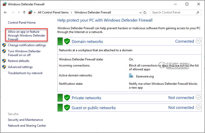This screenshot has width=205, height=133.
Task: Click the Easeware.org network icon
Action: tap(131, 75)
